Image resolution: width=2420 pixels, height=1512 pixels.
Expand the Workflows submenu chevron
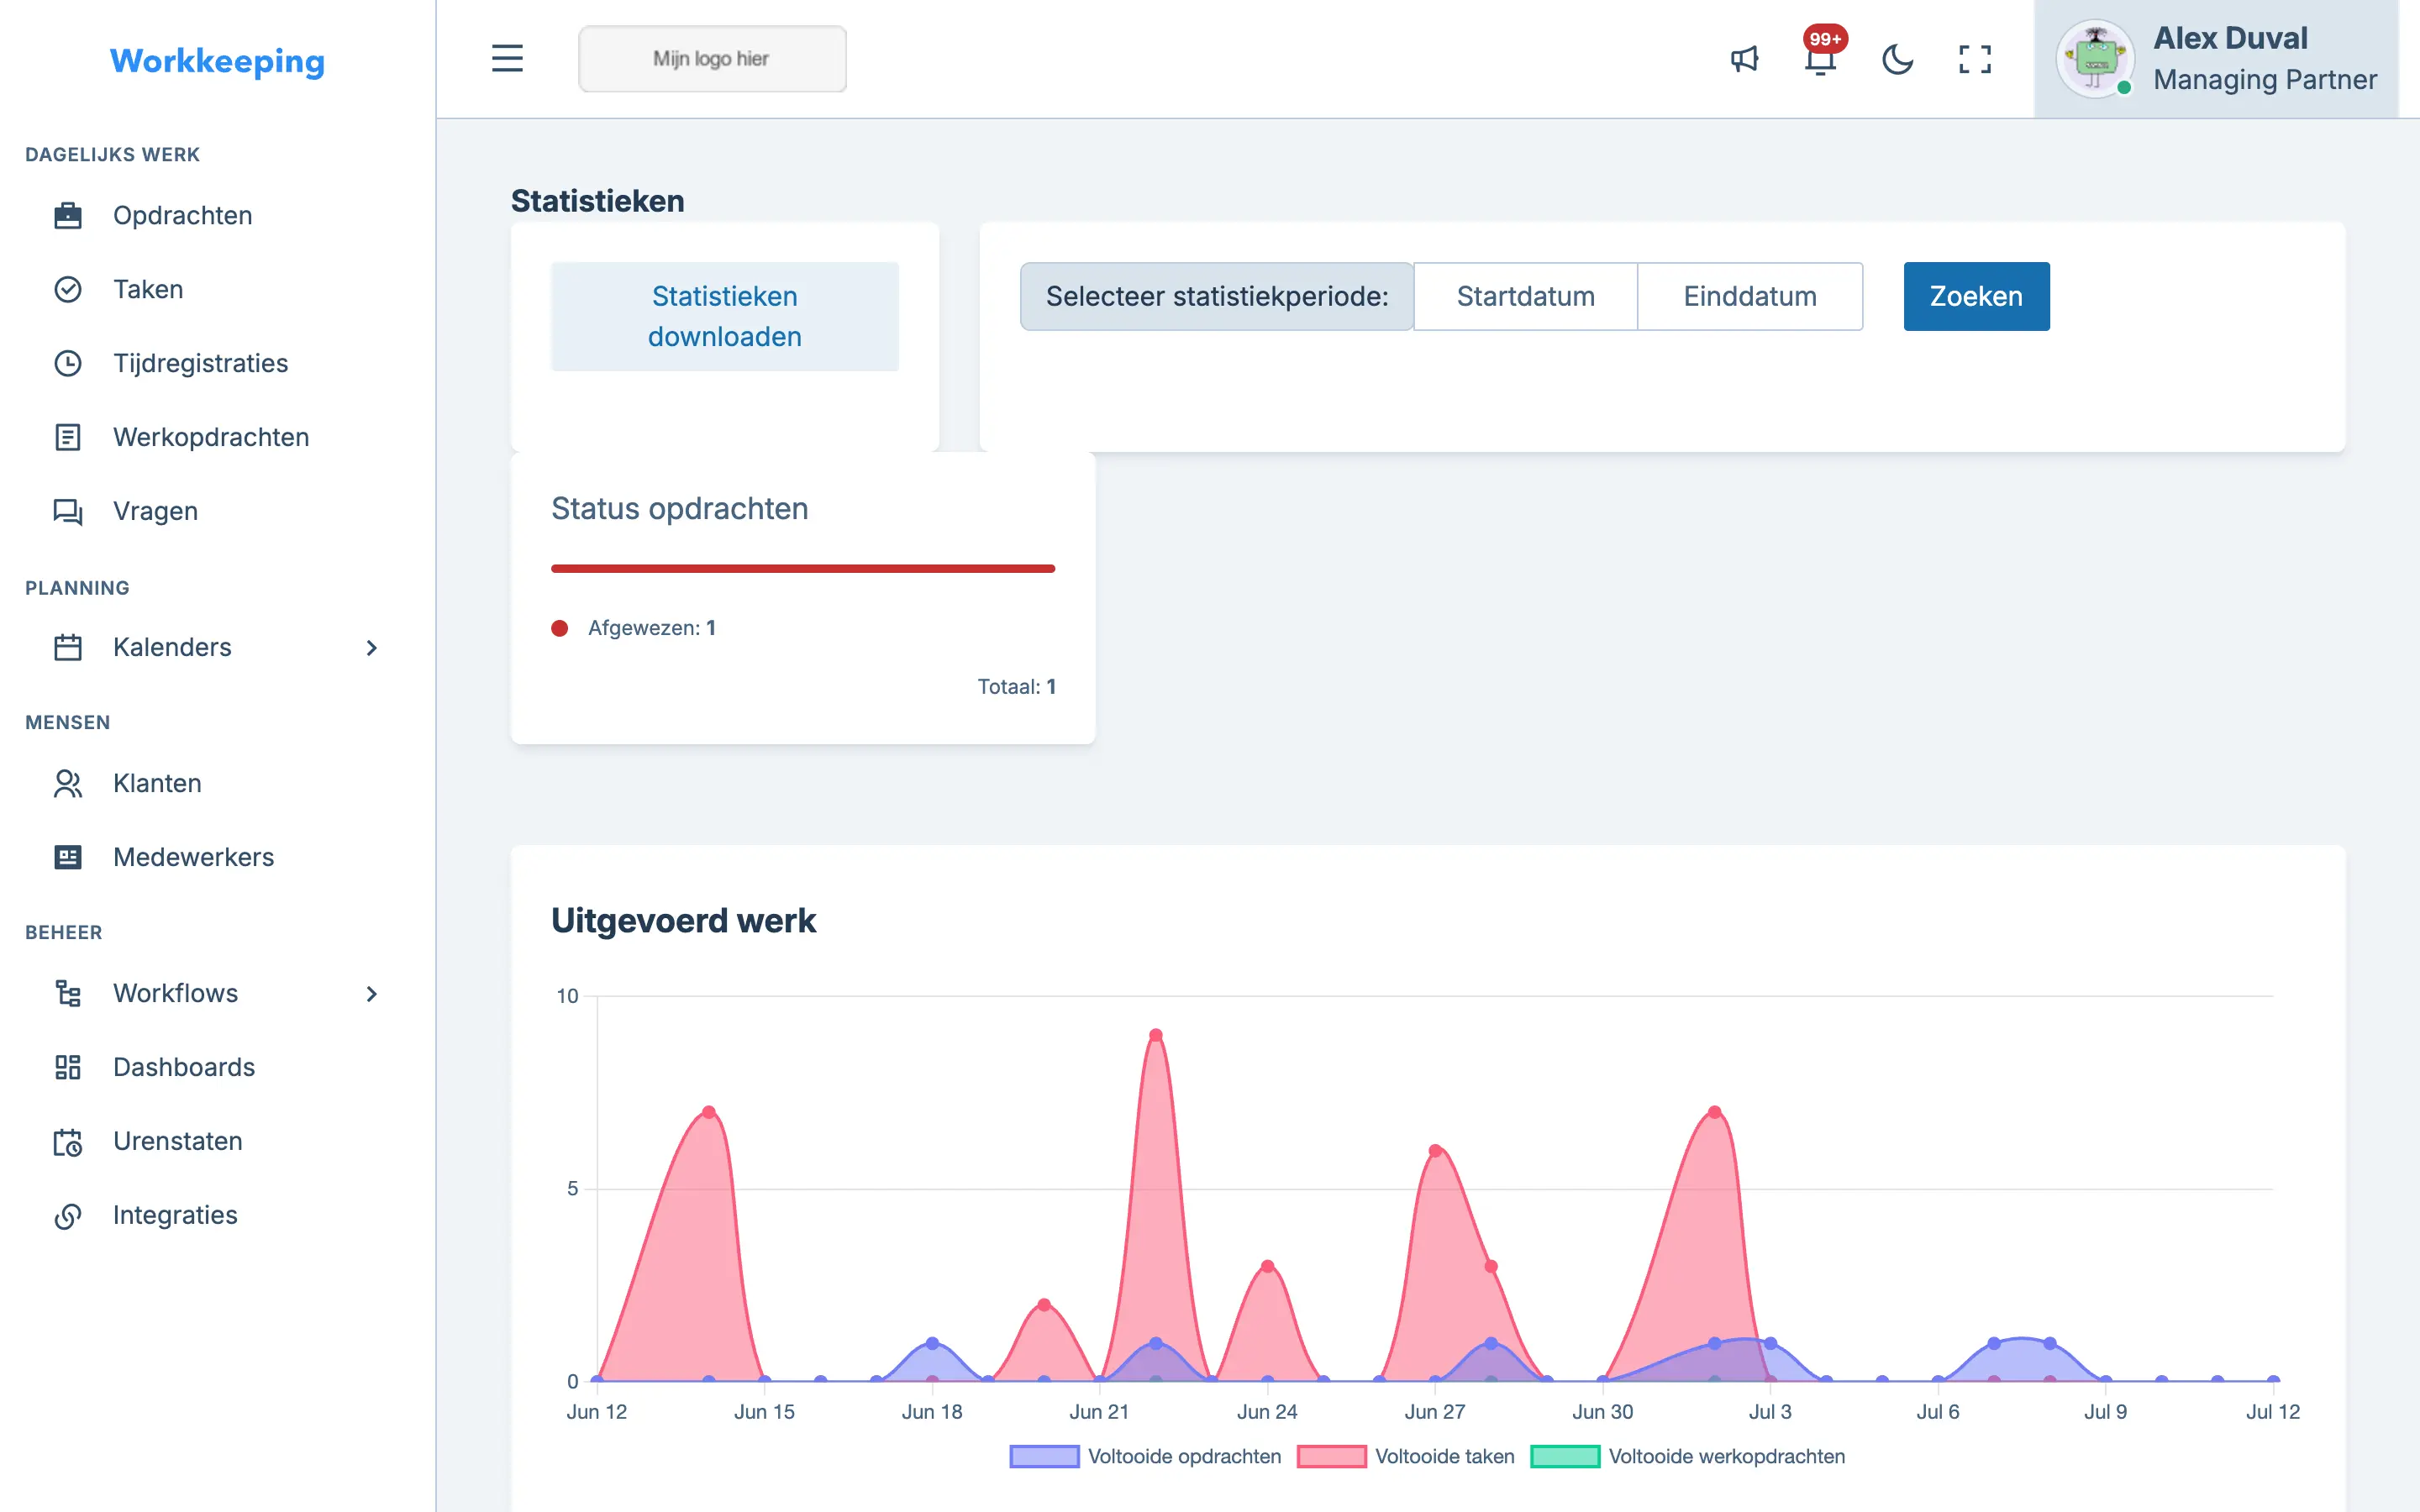click(x=371, y=994)
